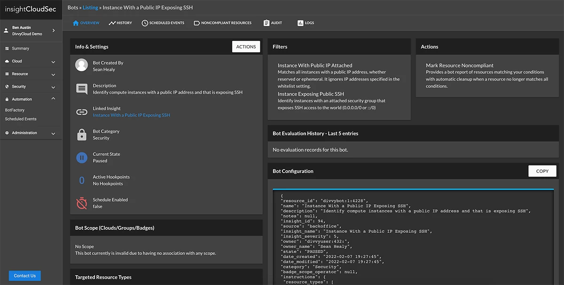Open the Logs tab

pos(305,23)
